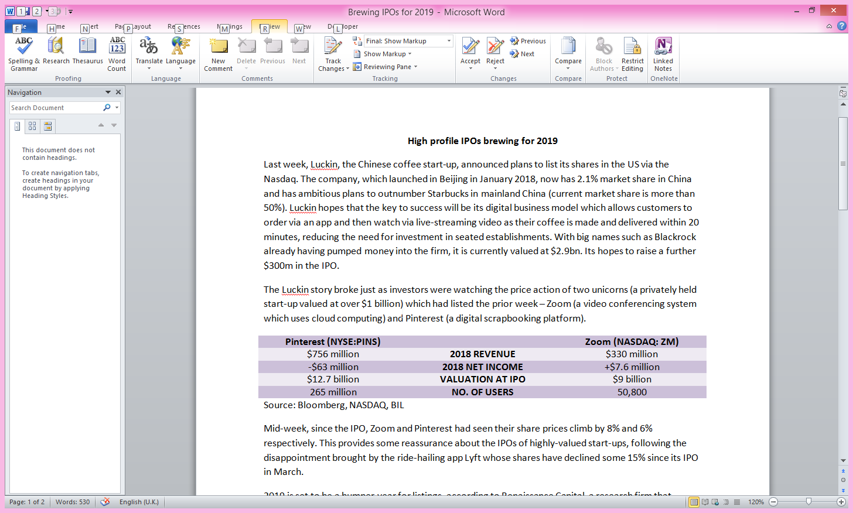Viewport: 853px width, 513px height.
Task: Click the vertical scrollbar thumb
Action: click(843, 163)
